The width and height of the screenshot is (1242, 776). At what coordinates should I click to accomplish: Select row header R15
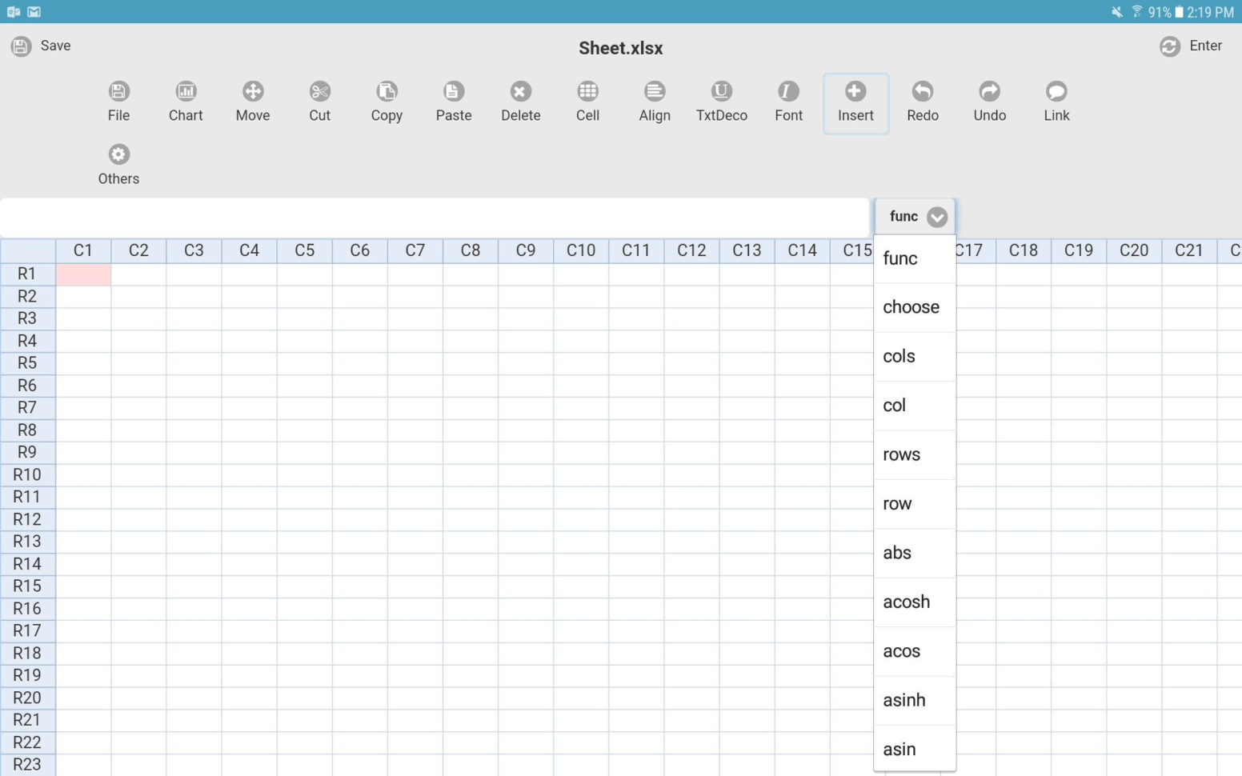pyautogui.click(x=26, y=586)
